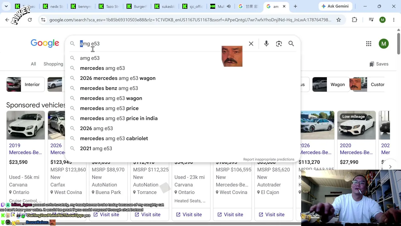The width and height of the screenshot is (401, 226).
Task: Switch to the sukasbl Kick tab
Action: coord(164,6)
